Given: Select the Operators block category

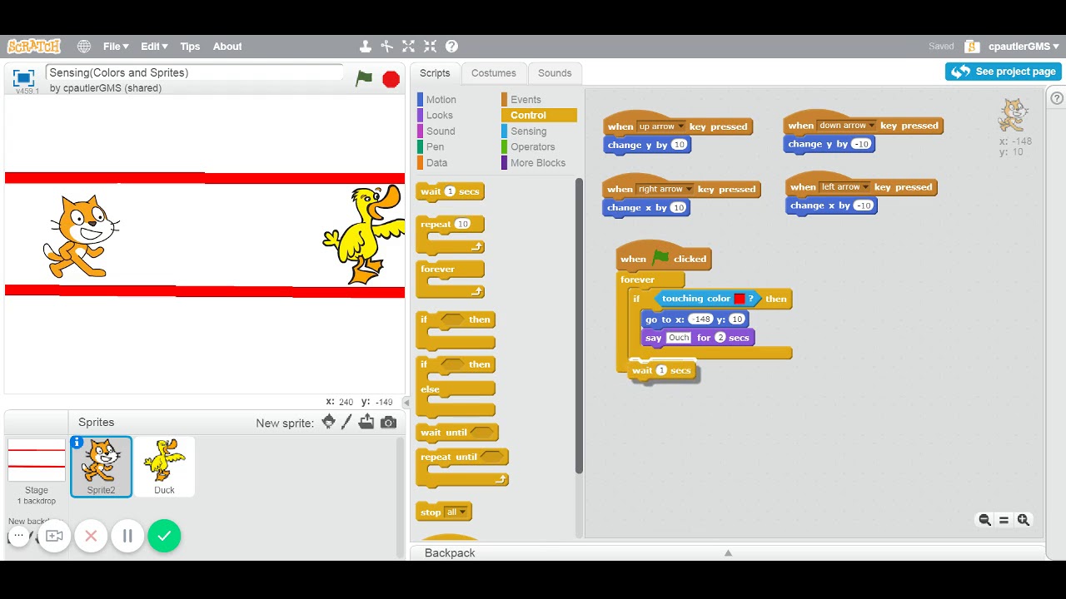Looking at the screenshot, I should click(x=532, y=147).
